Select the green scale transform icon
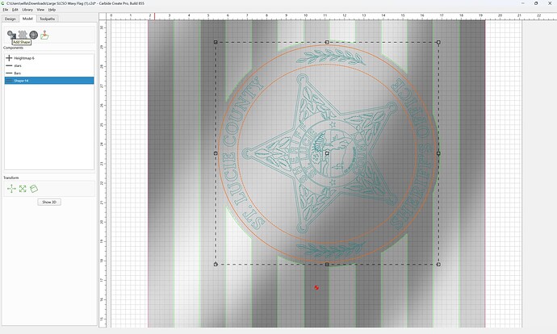This screenshot has height=334, width=557. pos(23,189)
